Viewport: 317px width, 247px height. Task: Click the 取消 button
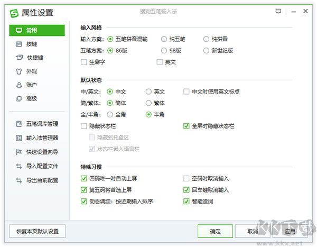(x=253, y=231)
